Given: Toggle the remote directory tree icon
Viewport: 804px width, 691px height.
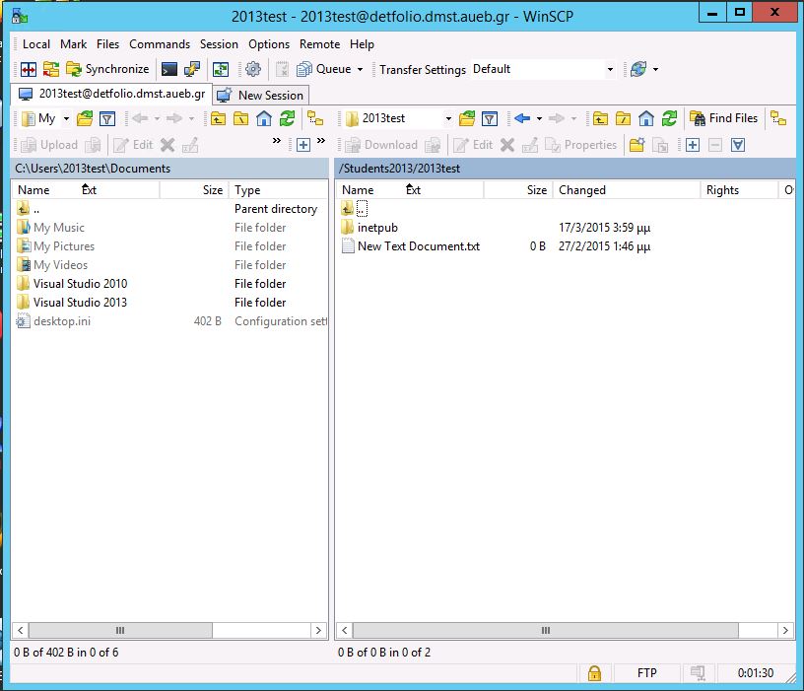Looking at the screenshot, I should tap(778, 119).
